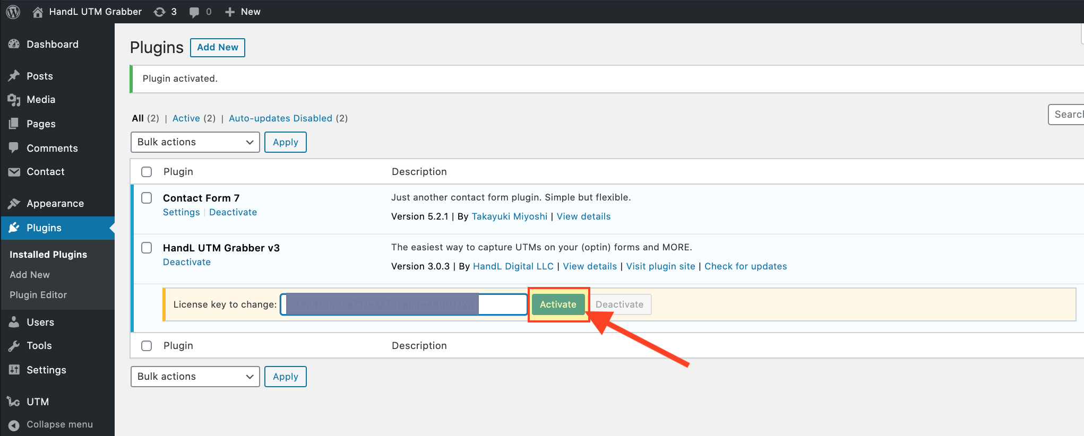Expand the bottom Bulk actions dropdown

(x=195, y=377)
